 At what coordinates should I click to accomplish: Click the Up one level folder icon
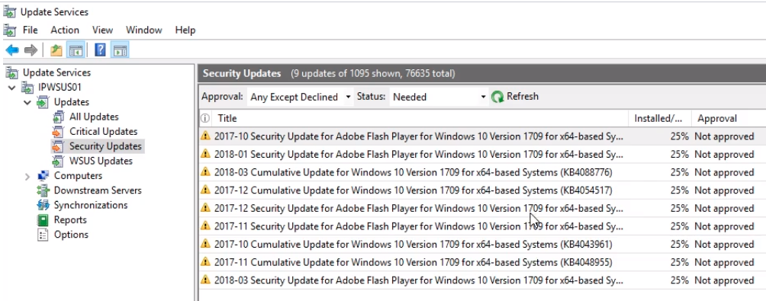pos(56,50)
